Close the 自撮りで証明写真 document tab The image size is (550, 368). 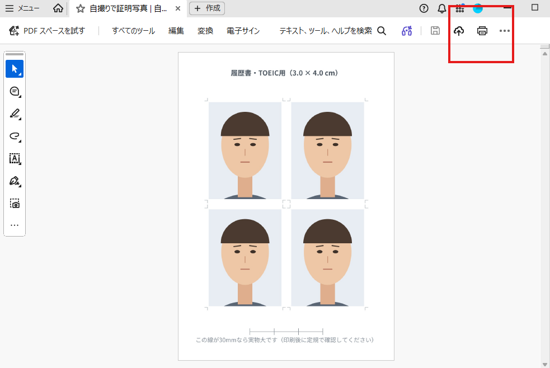tap(178, 9)
